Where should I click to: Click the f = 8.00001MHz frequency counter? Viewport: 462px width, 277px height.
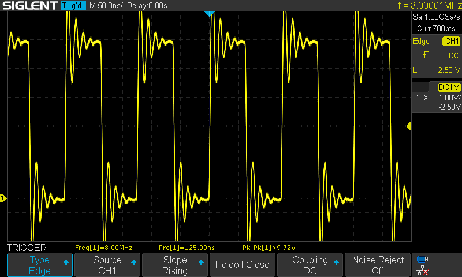click(x=430, y=5)
